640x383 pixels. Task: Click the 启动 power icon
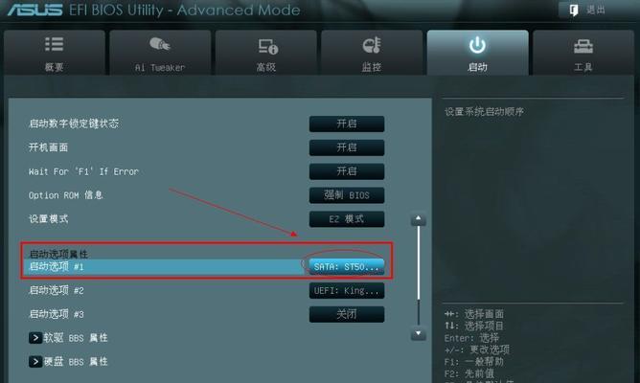[477, 45]
